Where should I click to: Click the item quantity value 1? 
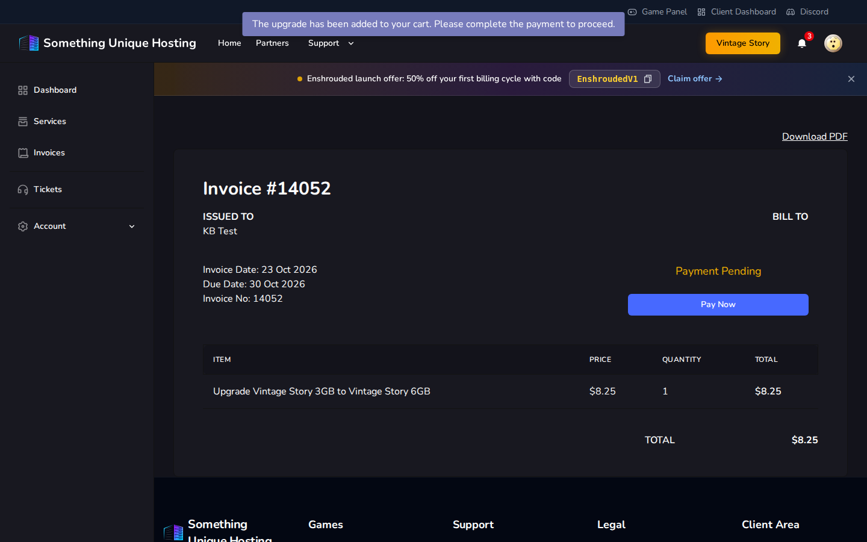tap(665, 391)
